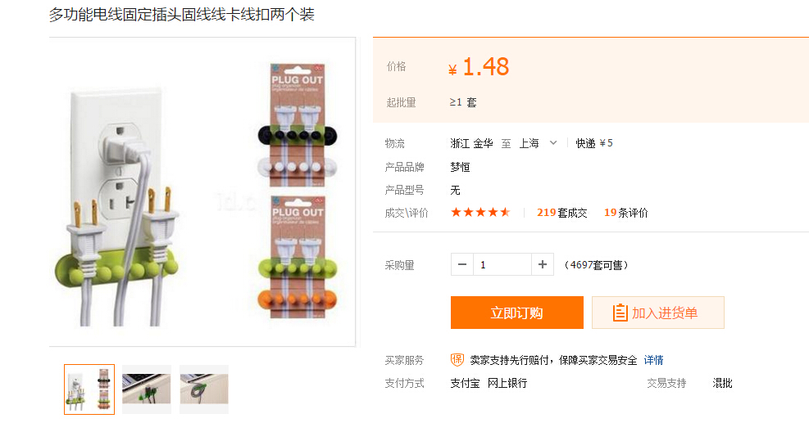809x423 pixels.
Task: Expand the 上海 destination dropdown arrow
Action: 553,142
